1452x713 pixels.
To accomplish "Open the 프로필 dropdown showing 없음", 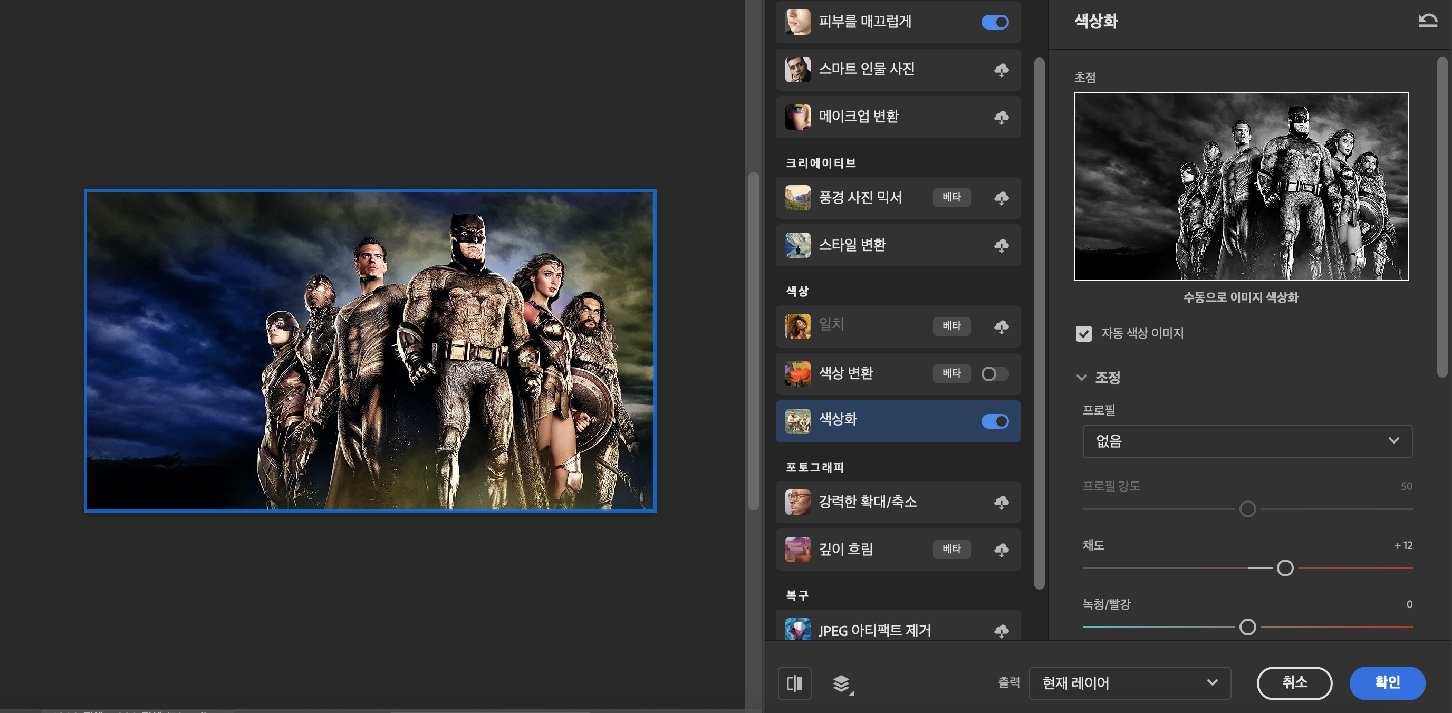I will (x=1247, y=441).
